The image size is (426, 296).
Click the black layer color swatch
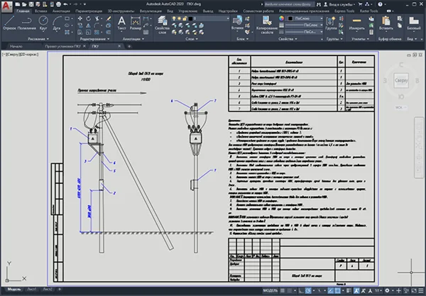(x=191, y=18)
